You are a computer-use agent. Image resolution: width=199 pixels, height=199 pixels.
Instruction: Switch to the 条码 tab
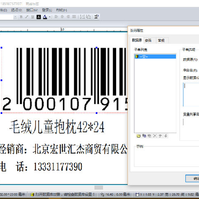[148, 40]
